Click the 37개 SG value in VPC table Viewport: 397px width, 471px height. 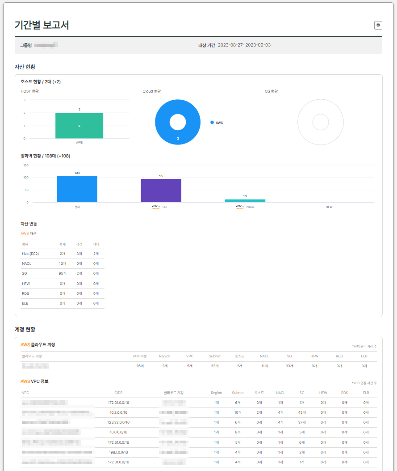(302, 422)
